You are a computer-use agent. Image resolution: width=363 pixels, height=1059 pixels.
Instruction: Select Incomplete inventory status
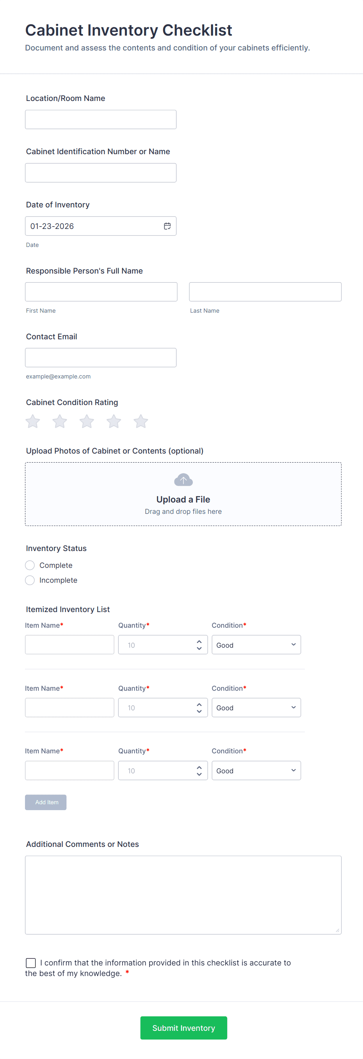30,580
